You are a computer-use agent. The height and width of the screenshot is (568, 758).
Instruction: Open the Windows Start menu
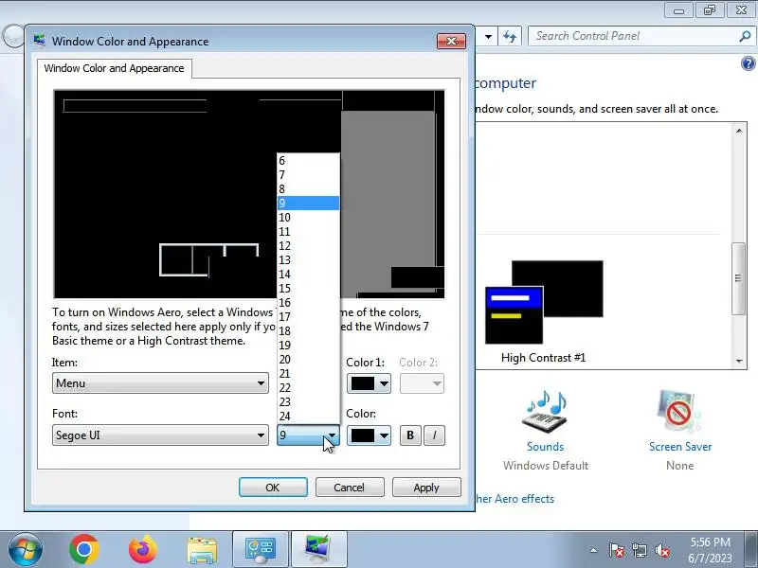click(x=25, y=549)
